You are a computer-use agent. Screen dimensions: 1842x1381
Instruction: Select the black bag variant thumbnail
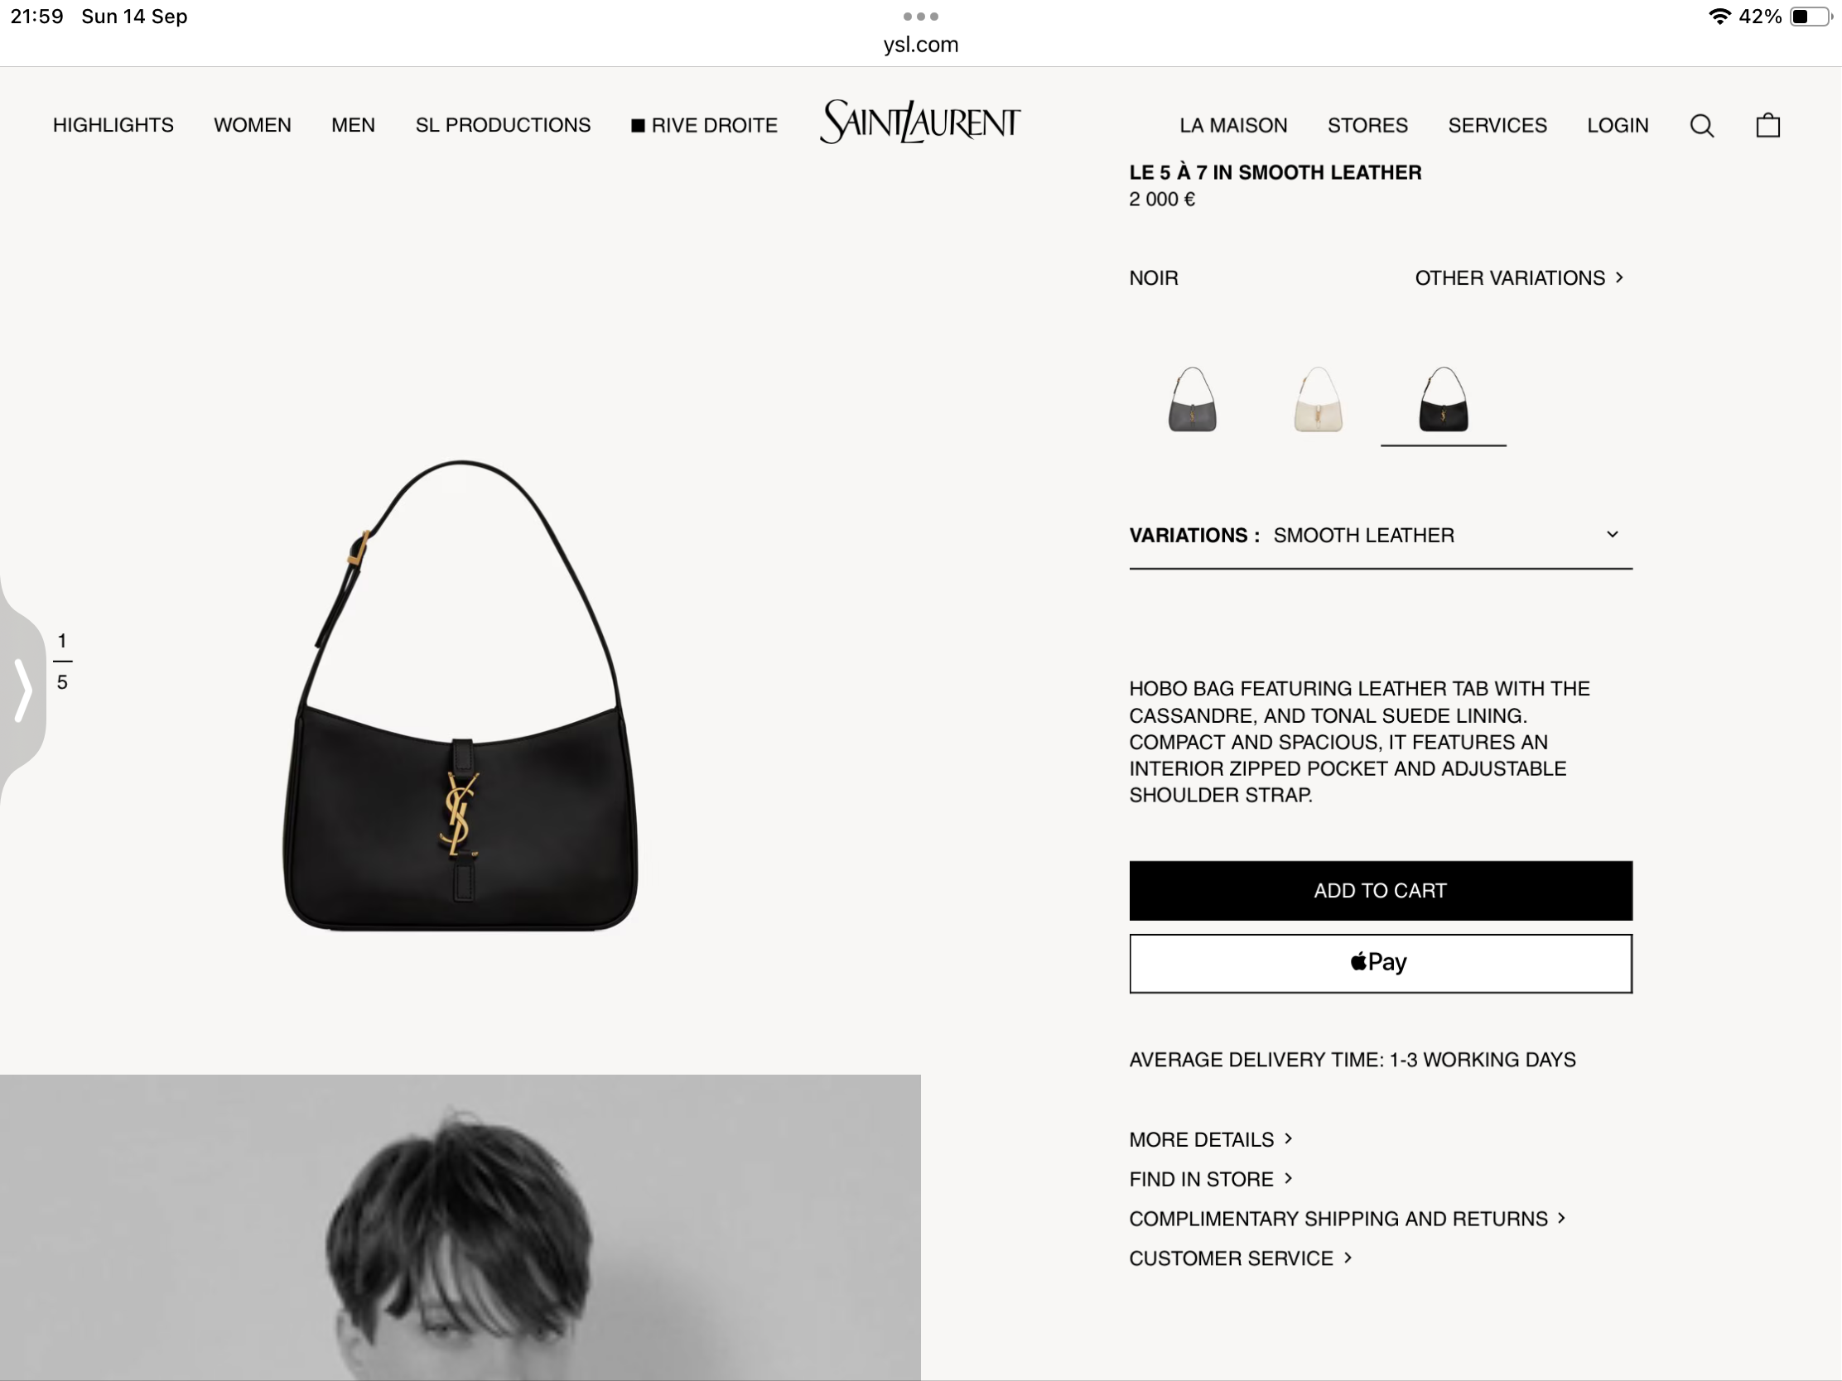point(1443,400)
